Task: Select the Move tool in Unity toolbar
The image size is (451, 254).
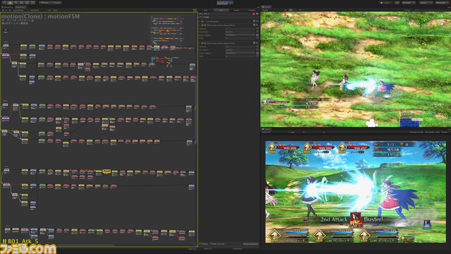Action: pos(10,3)
